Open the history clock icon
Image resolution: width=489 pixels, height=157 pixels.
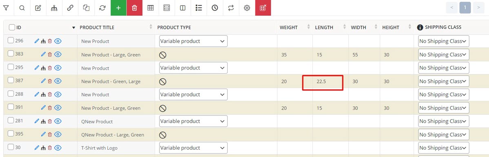(215, 8)
